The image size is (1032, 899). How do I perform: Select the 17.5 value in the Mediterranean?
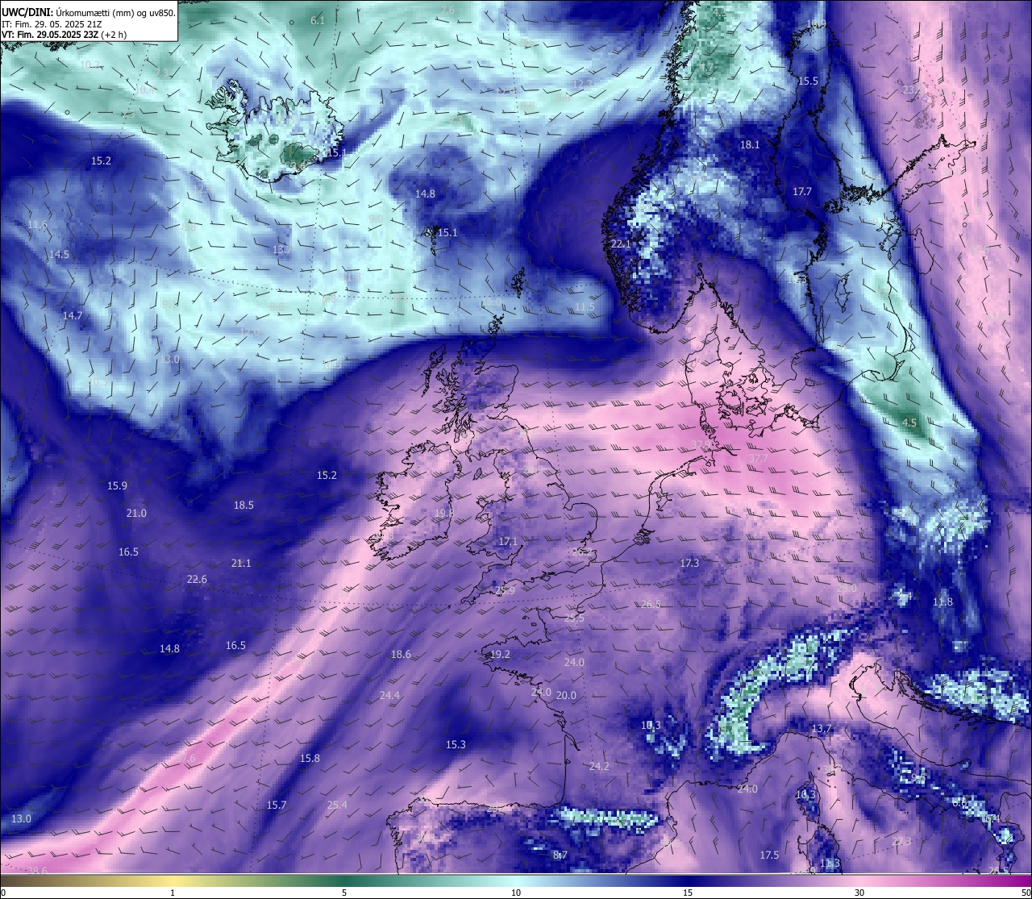click(x=769, y=855)
